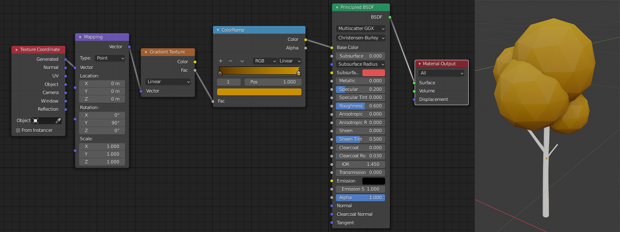Click the Transmission value field
Screen dimensions: 620x232
361,172
